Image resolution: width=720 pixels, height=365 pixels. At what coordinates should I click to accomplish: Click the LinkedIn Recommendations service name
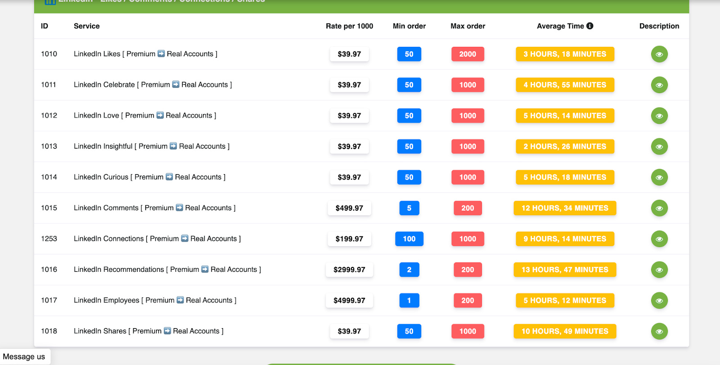point(167,270)
